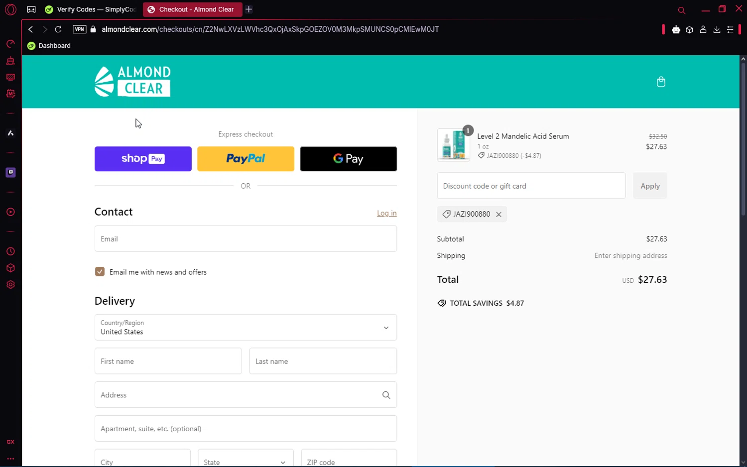This screenshot has width=747, height=467.
Task: Expand the Country/Region dropdown
Action: click(x=246, y=328)
